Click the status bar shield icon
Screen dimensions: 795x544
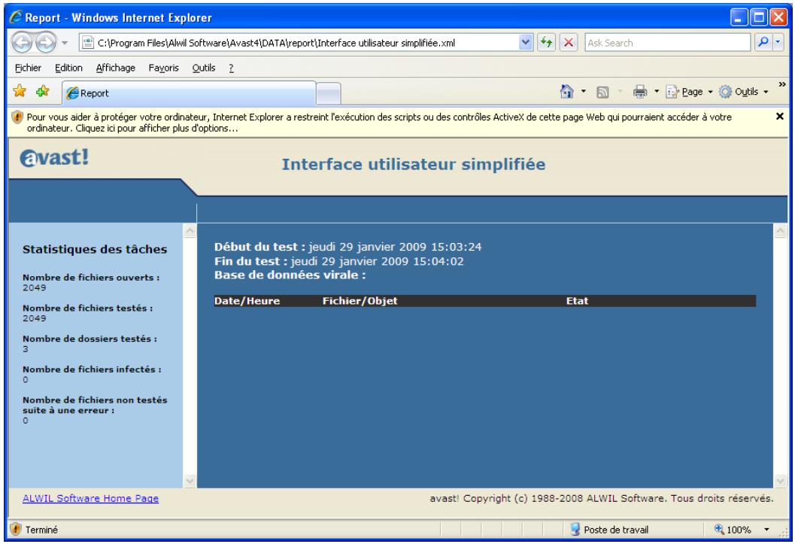pyautogui.click(x=16, y=529)
